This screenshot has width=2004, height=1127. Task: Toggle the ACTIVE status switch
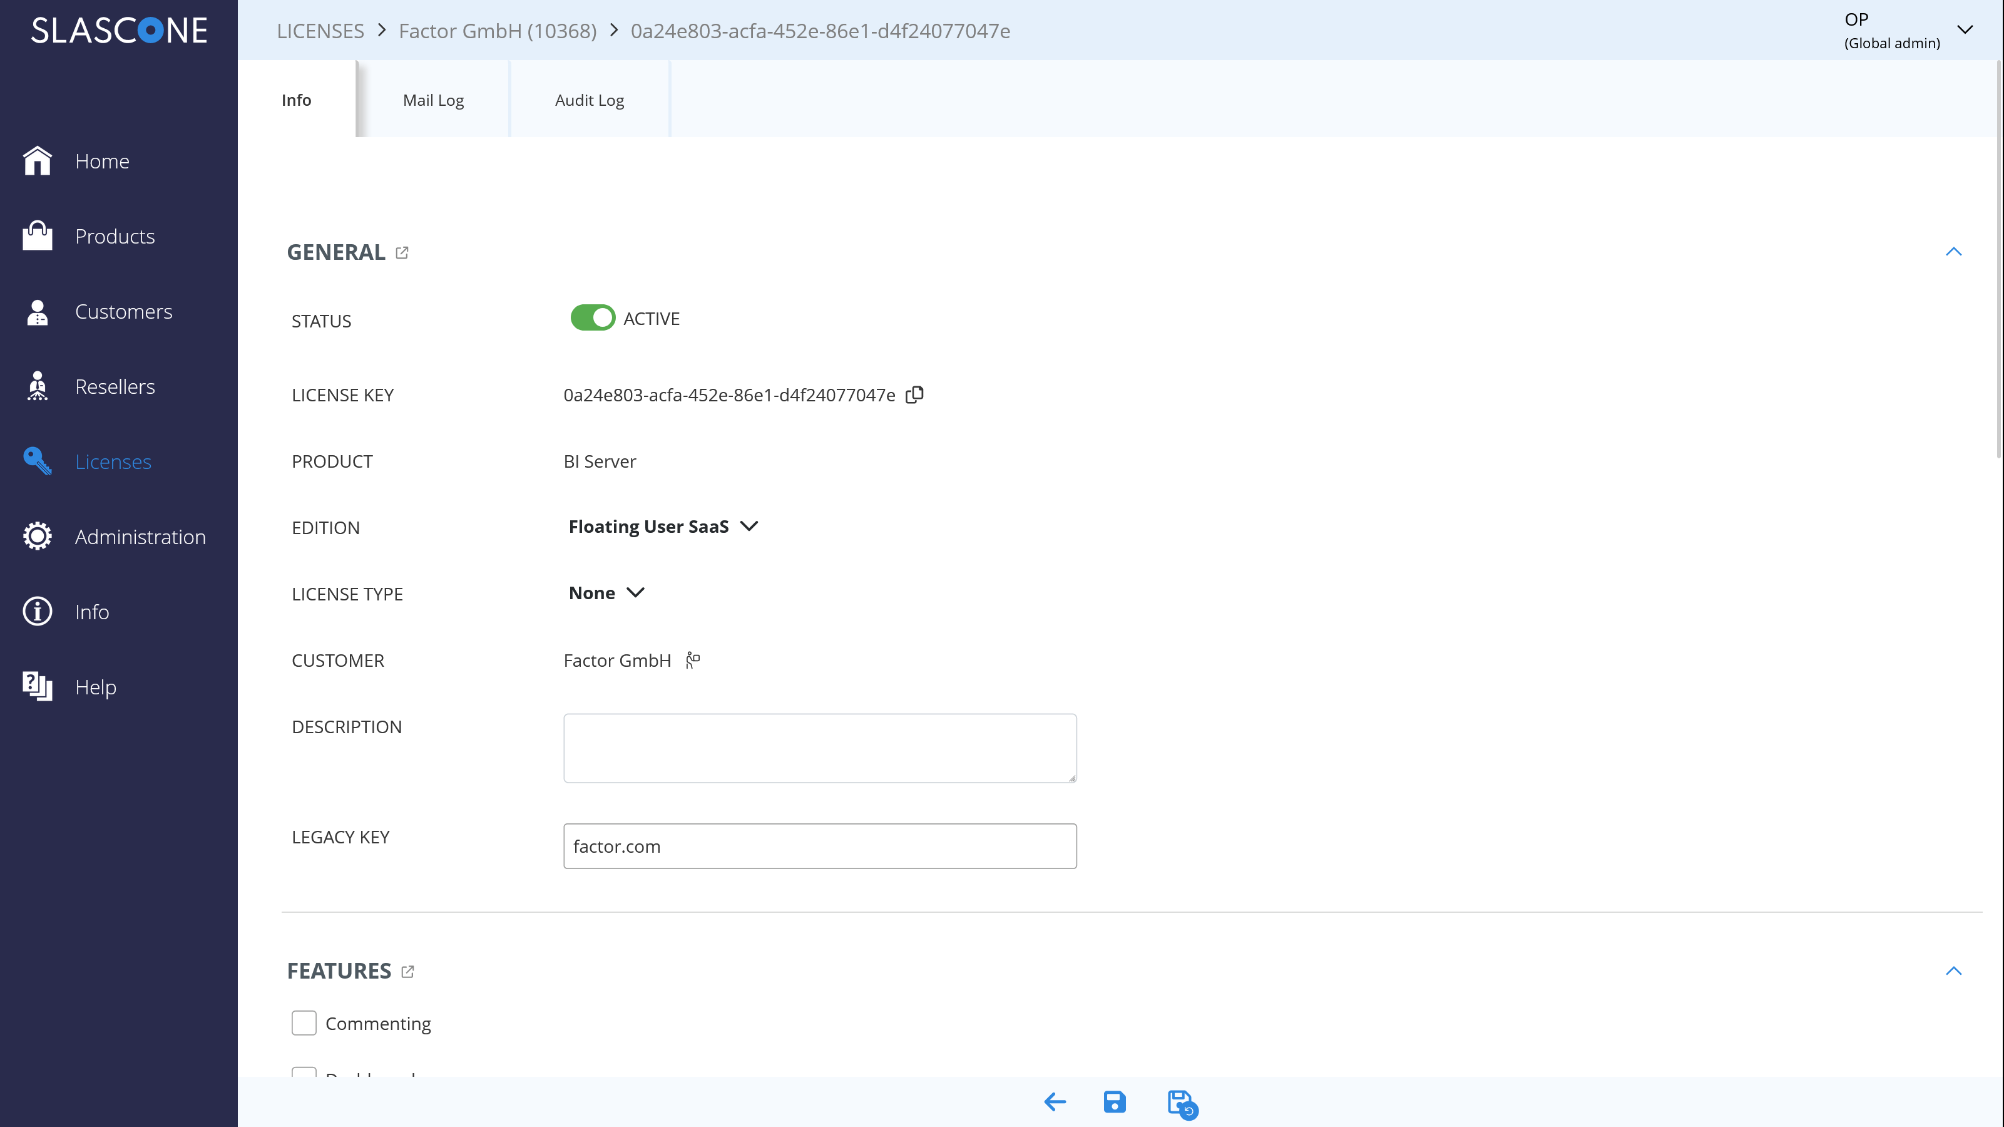click(x=593, y=317)
